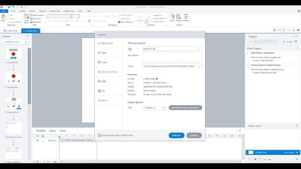Click the 'previous slide' trigger link
Screen dimensions: 301x169
click(x=270, y=73)
